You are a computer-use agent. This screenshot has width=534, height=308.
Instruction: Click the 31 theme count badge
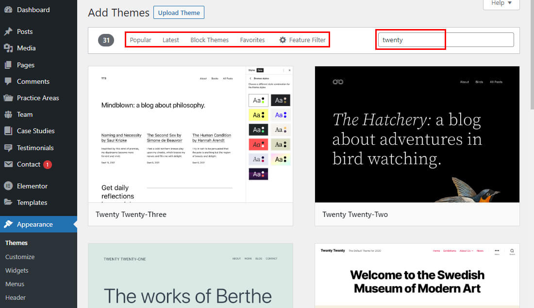pyautogui.click(x=106, y=40)
